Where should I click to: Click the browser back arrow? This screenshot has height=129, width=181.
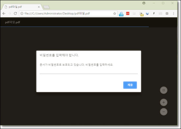tap(4, 13)
